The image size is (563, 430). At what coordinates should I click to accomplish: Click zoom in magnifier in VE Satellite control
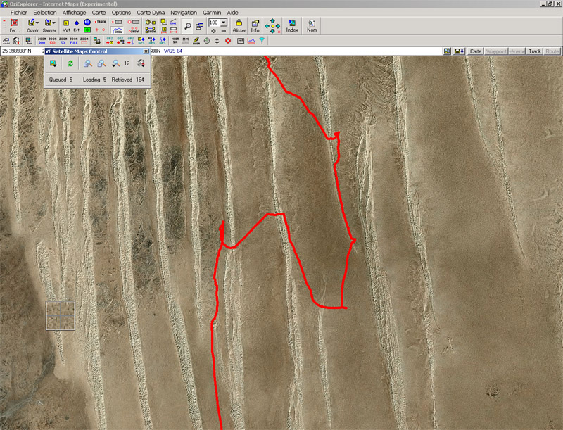click(87, 63)
